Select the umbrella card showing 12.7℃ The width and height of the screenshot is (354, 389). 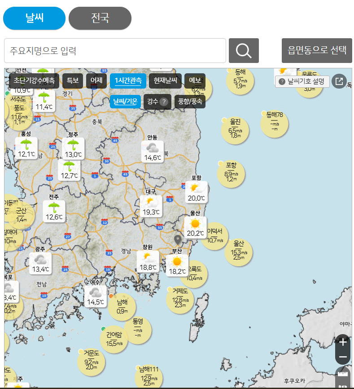[x=69, y=170]
